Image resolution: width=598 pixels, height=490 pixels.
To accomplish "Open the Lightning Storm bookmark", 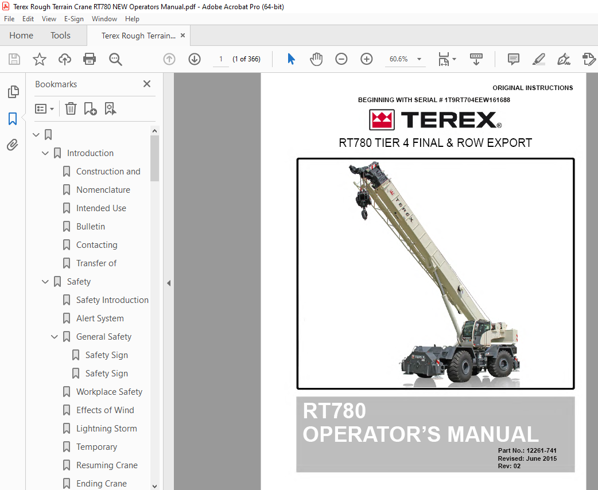I will coord(106,429).
